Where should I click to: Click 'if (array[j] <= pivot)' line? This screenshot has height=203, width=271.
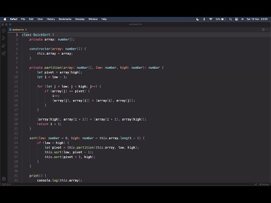pos(67,91)
